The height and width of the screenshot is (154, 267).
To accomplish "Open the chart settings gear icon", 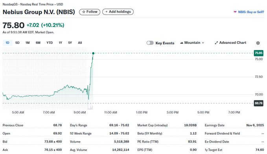I will (x=258, y=43).
